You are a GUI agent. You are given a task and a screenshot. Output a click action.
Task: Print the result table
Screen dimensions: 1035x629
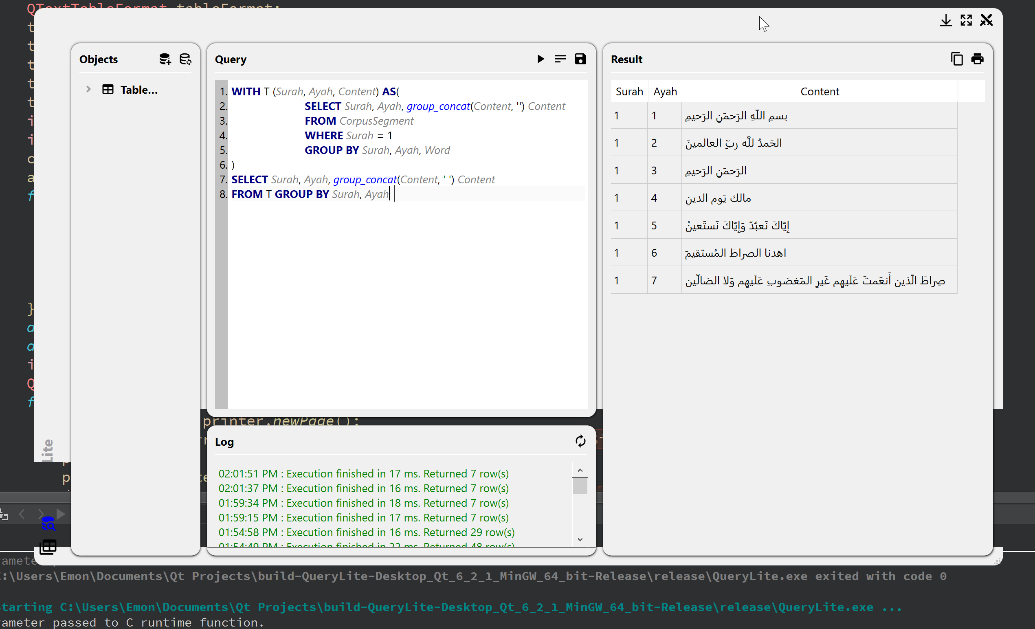[x=977, y=59]
